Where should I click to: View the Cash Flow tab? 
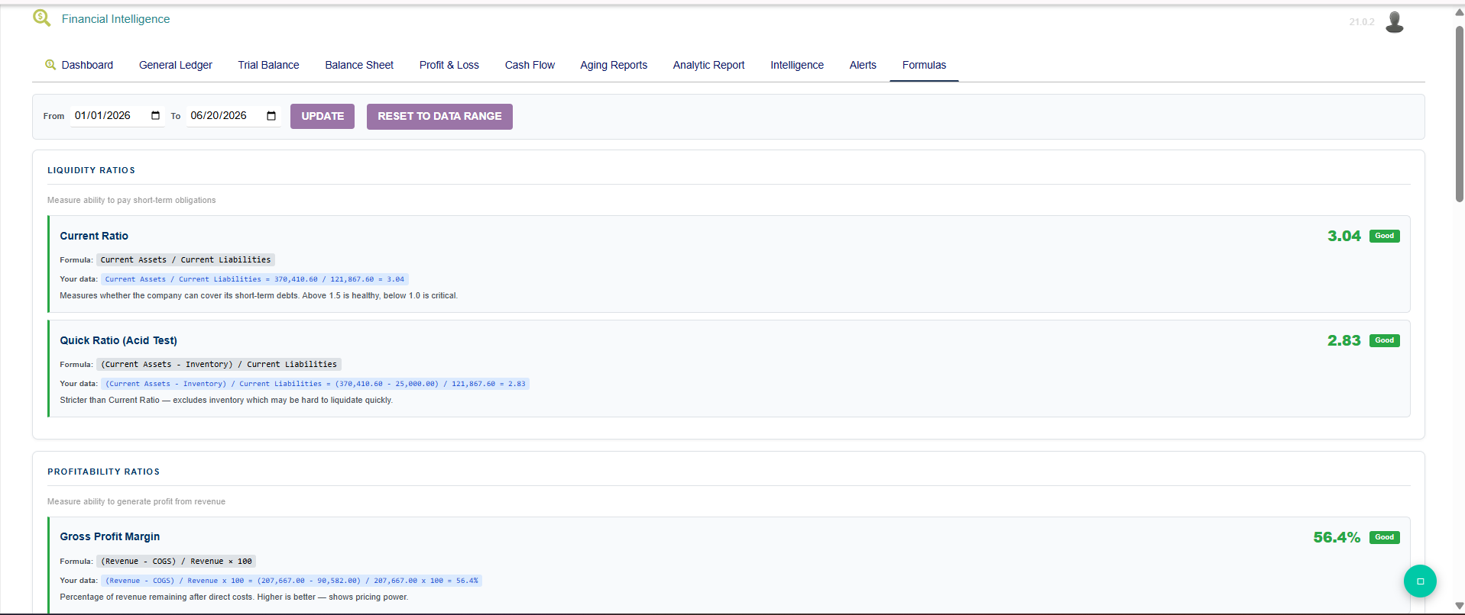point(530,66)
